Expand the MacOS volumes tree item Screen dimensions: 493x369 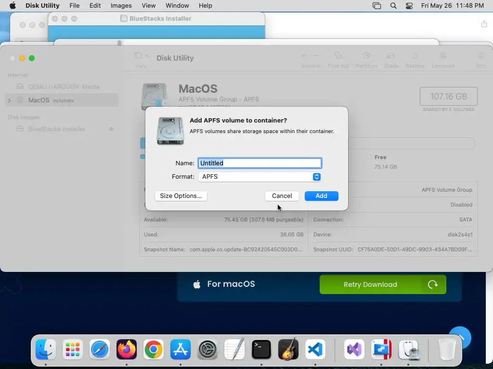9,100
